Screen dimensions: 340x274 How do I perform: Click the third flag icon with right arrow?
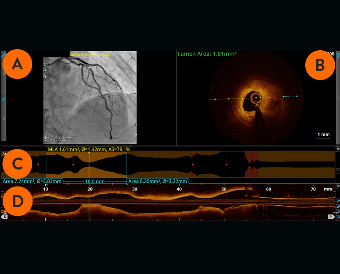pos(338,213)
